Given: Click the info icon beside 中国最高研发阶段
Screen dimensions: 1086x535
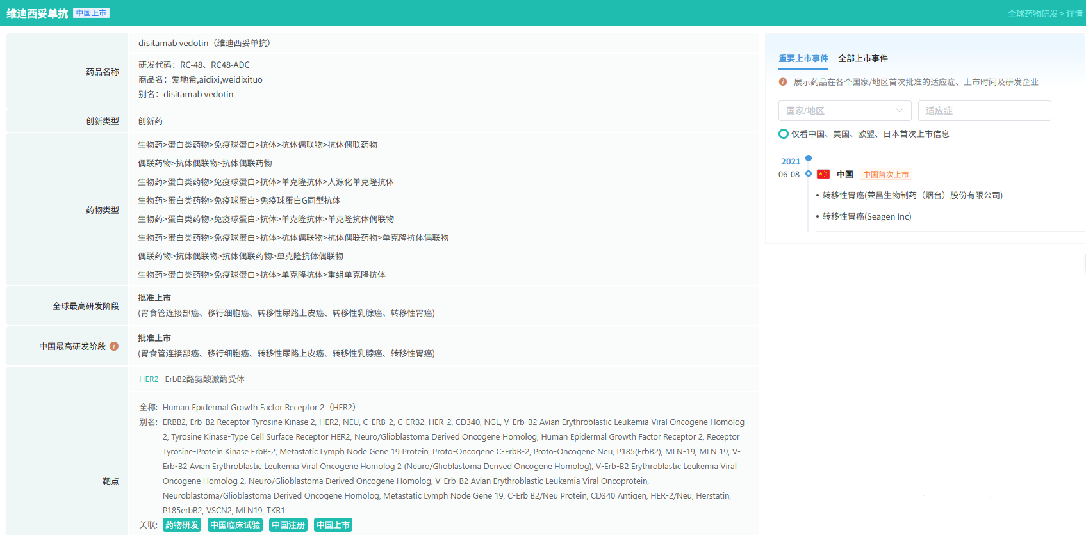Looking at the screenshot, I should (x=114, y=346).
